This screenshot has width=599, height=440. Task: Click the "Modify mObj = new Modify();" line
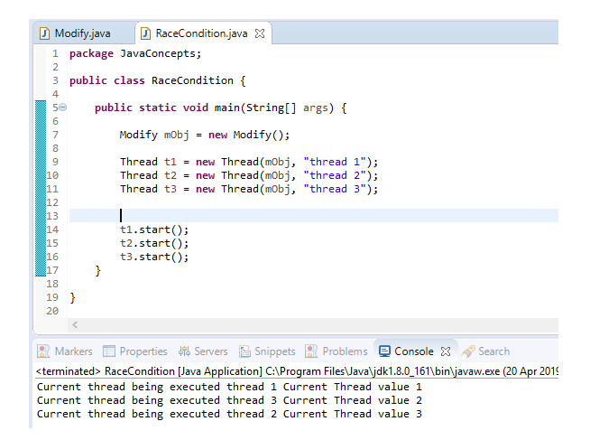click(205, 135)
